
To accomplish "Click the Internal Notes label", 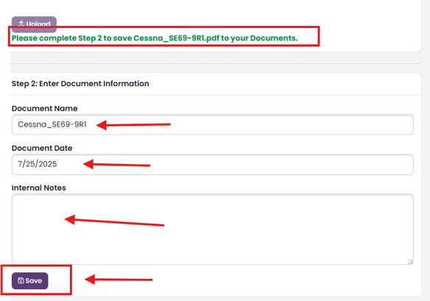I will click(39, 188).
